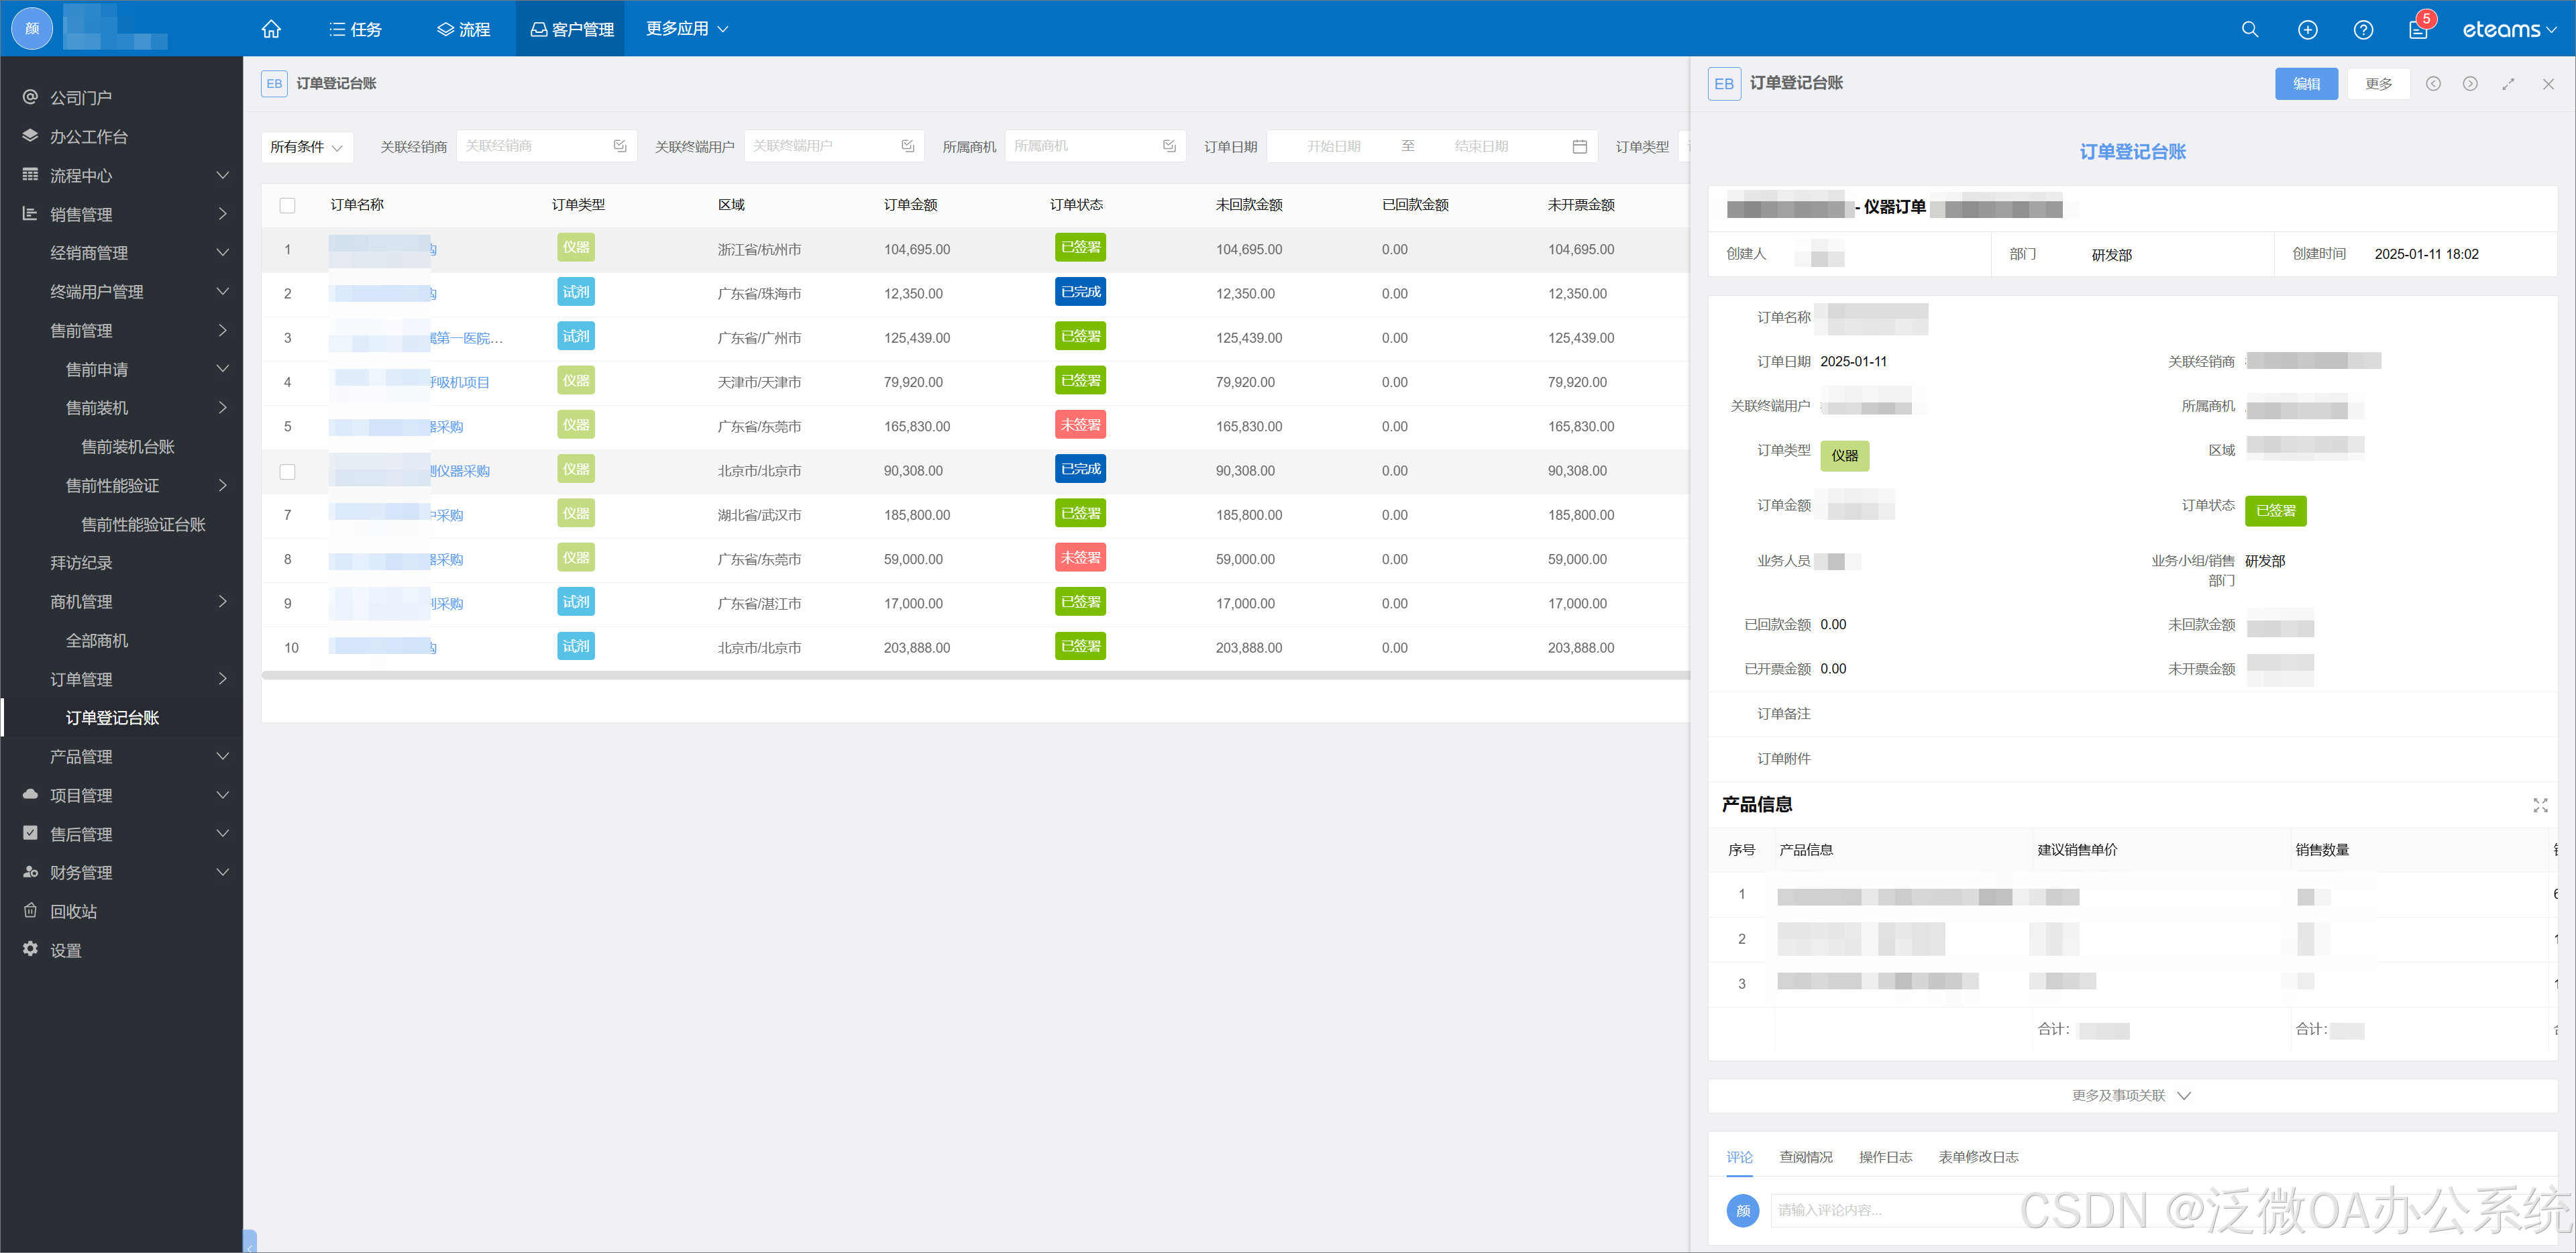Open the home icon in top bar

[x=271, y=29]
